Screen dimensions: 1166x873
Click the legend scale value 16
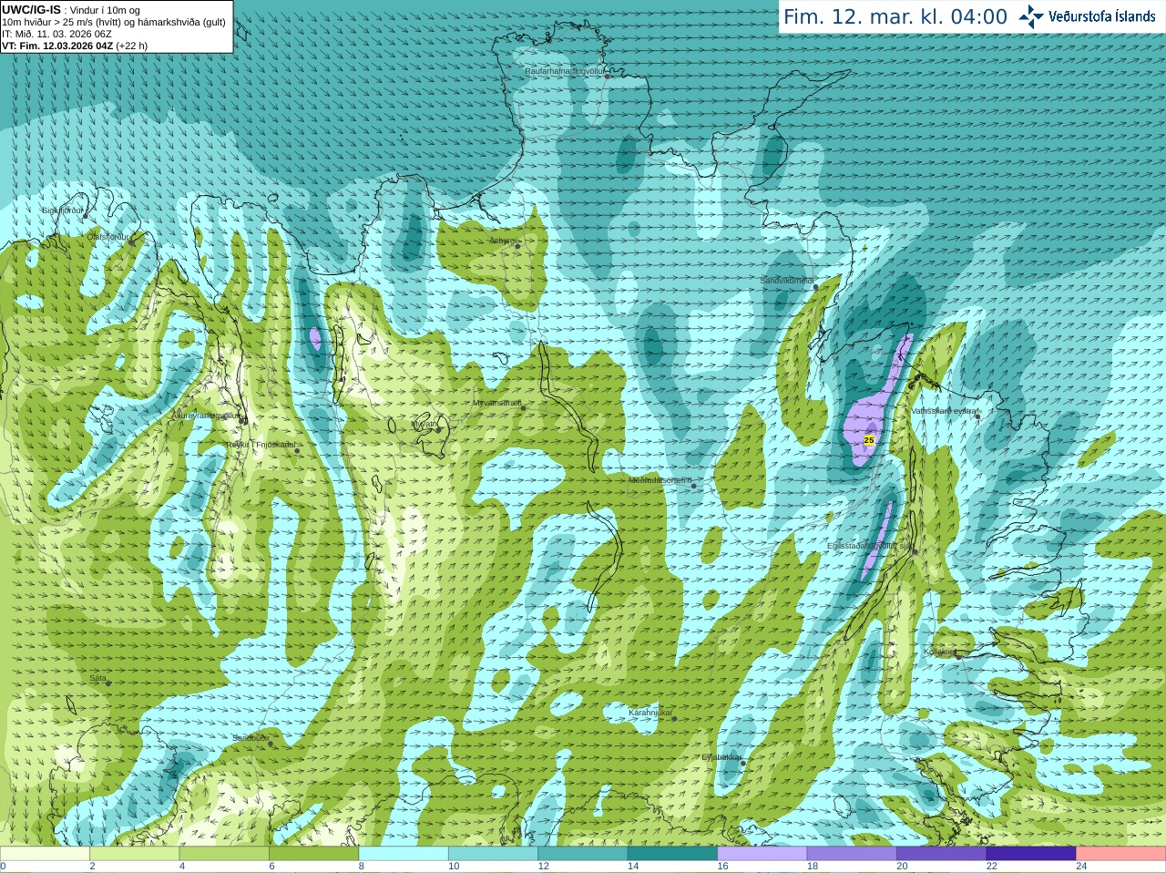tap(722, 867)
